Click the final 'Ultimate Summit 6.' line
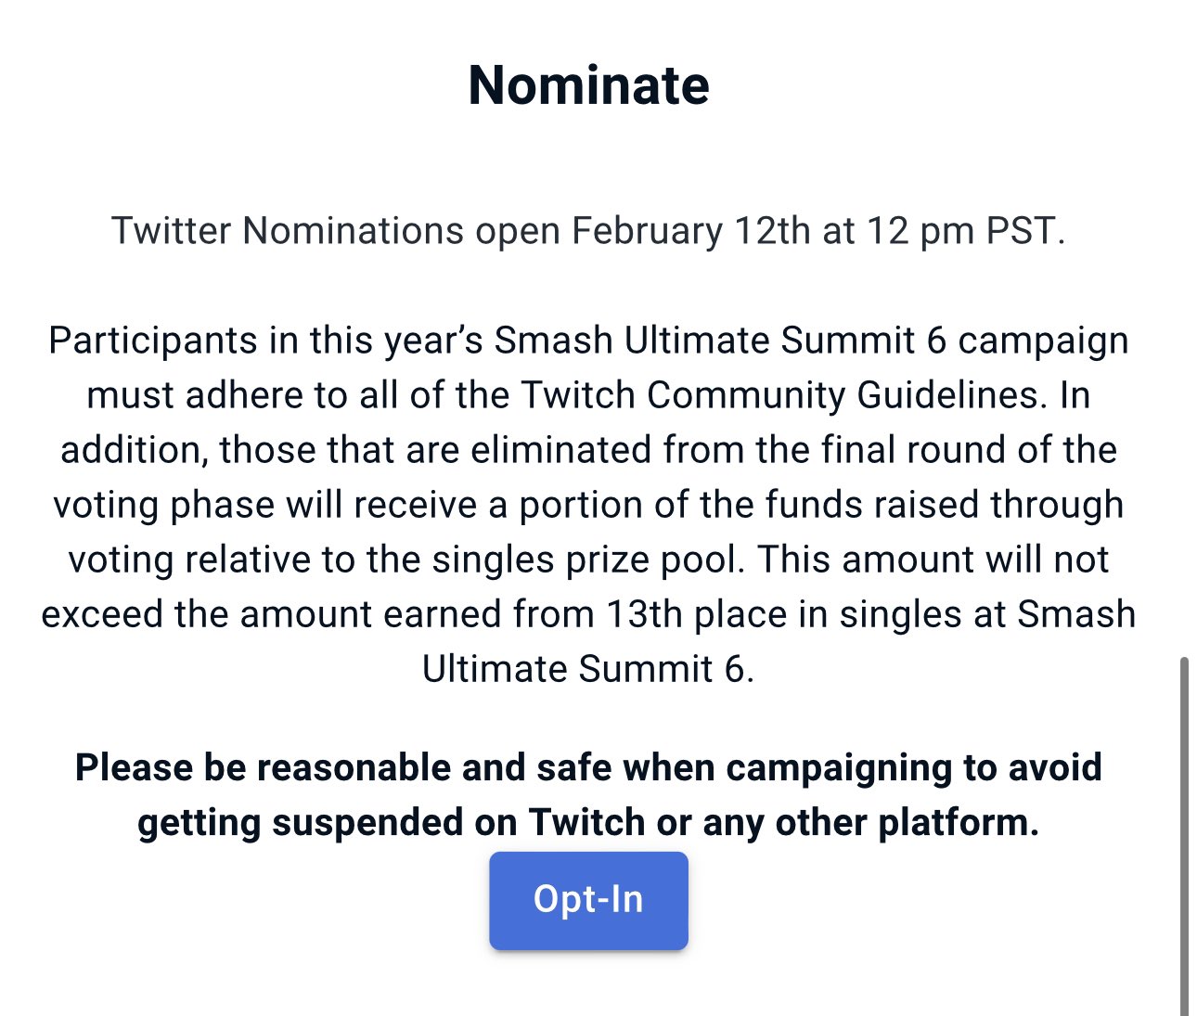1197x1016 pixels. point(588,669)
